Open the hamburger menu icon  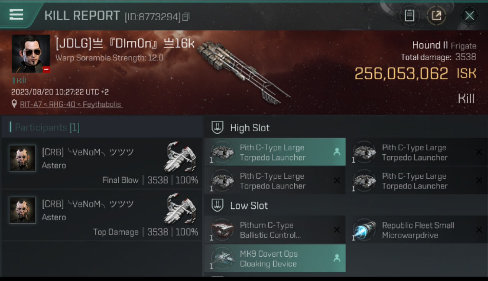(x=16, y=15)
